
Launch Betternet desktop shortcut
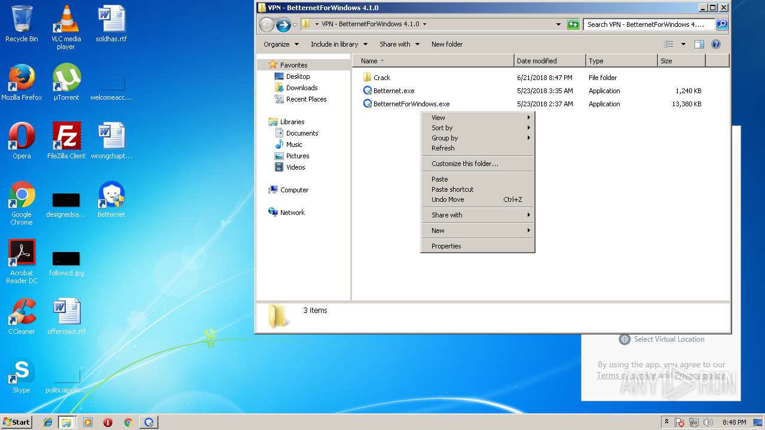tap(111, 199)
